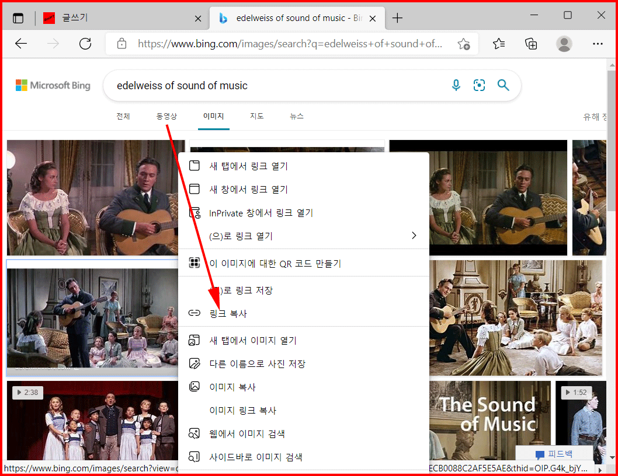Go back with the browser back arrow
This screenshot has height=476, width=618.
(x=21, y=44)
